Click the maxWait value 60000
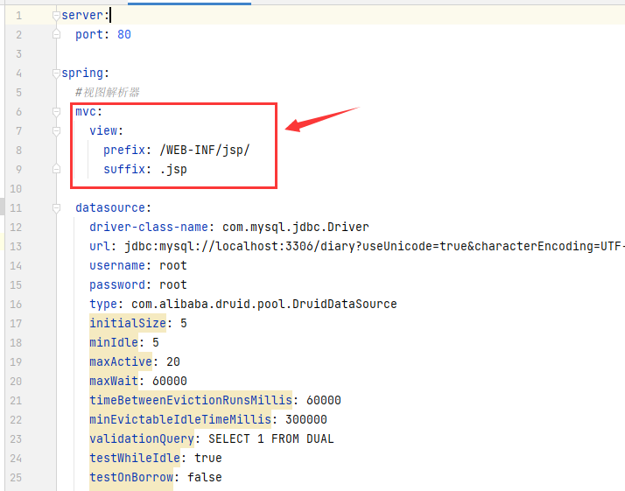Screen dimensions: 625x491 (170, 381)
